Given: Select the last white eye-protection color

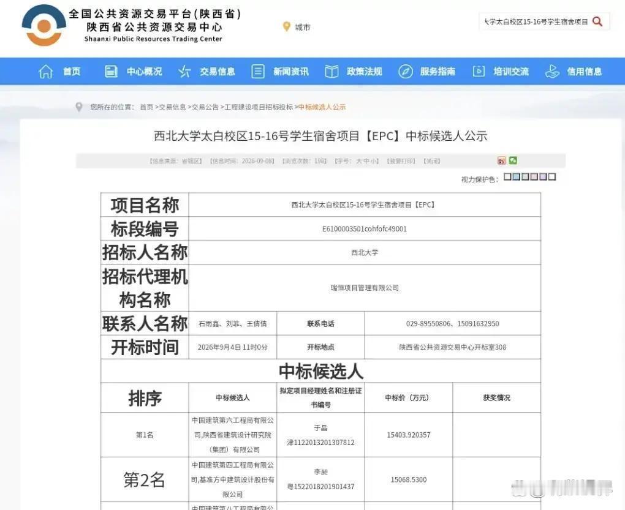Looking at the screenshot, I should 552,176.
